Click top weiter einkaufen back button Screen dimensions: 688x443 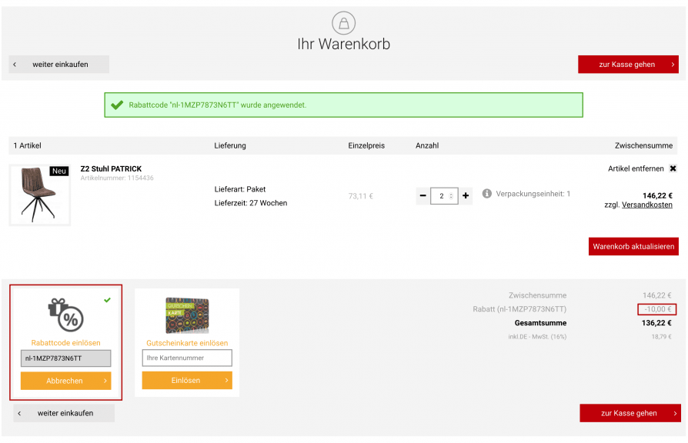pos(58,65)
